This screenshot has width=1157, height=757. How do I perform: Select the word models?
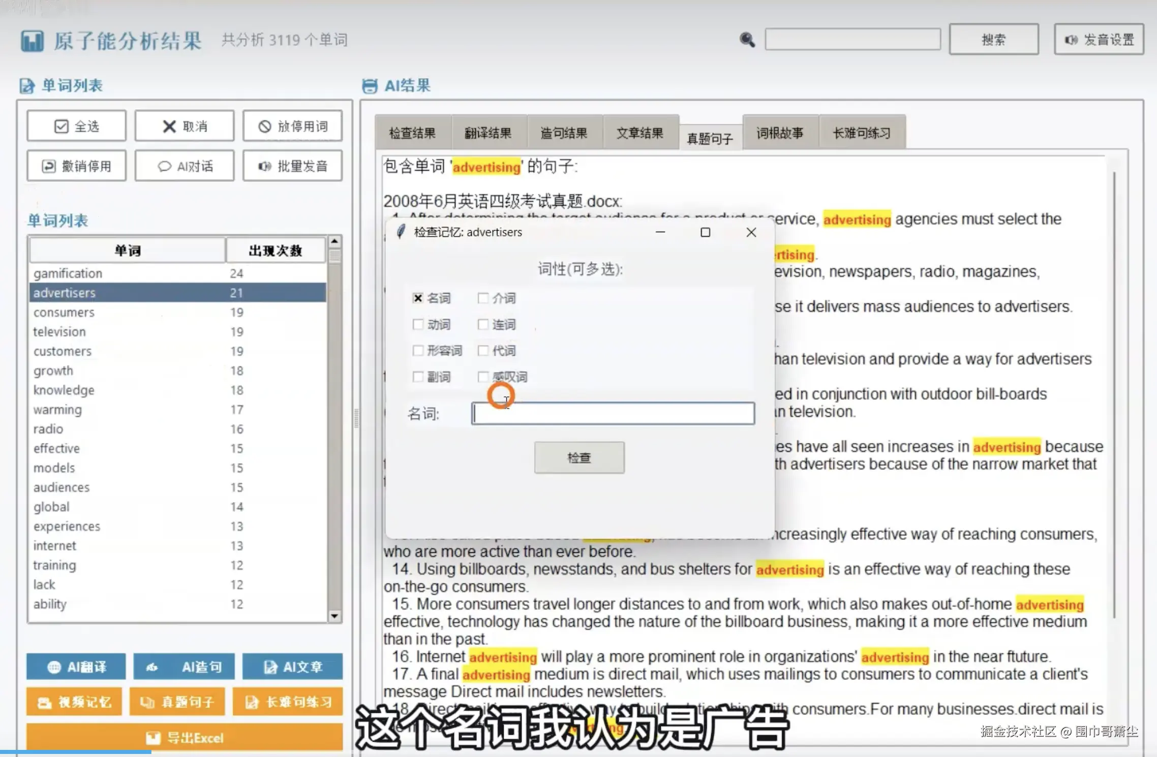[x=178, y=468]
